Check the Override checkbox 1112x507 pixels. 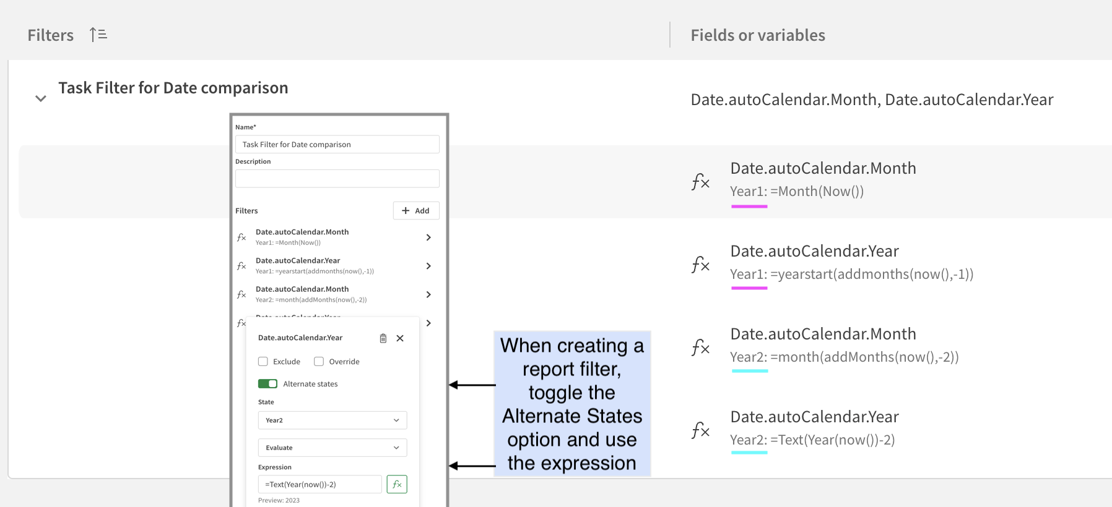pyautogui.click(x=319, y=362)
